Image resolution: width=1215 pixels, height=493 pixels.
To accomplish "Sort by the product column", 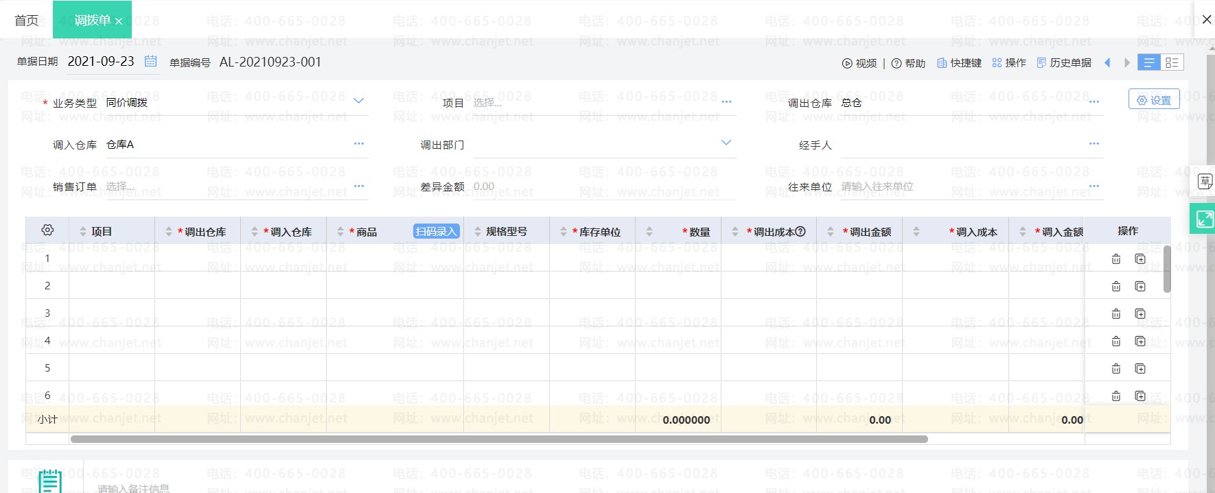I will click(x=340, y=232).
